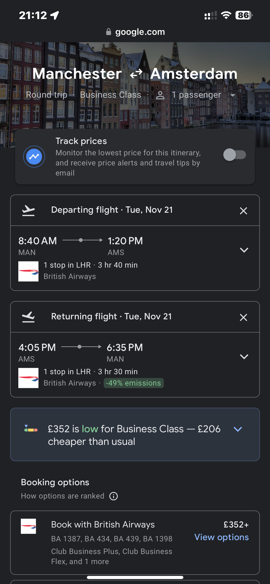Screen dimensions: 270x584
Task: Tap British Airways logo on departing flight
Action: click(x=28, y=271)
